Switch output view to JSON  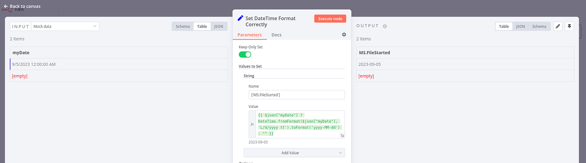[x=520, y=26]
